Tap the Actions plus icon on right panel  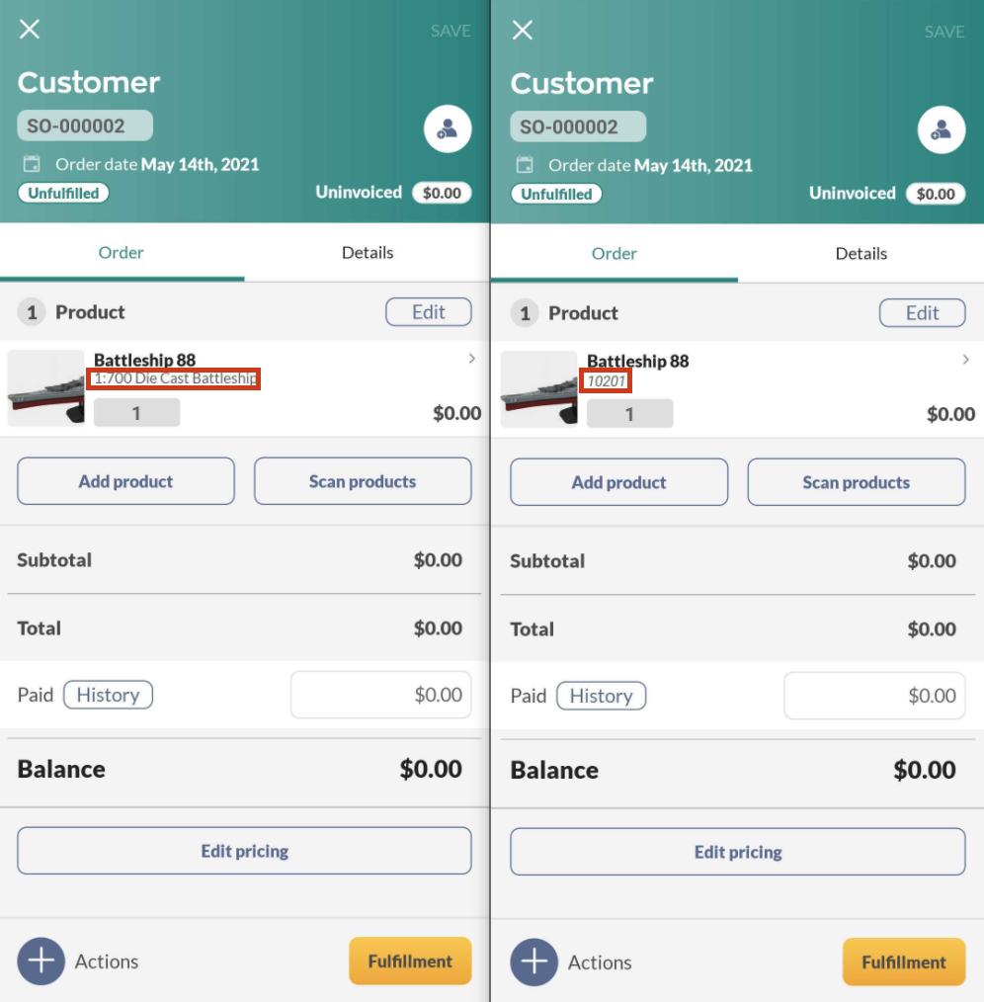click(x=534, y=961)
